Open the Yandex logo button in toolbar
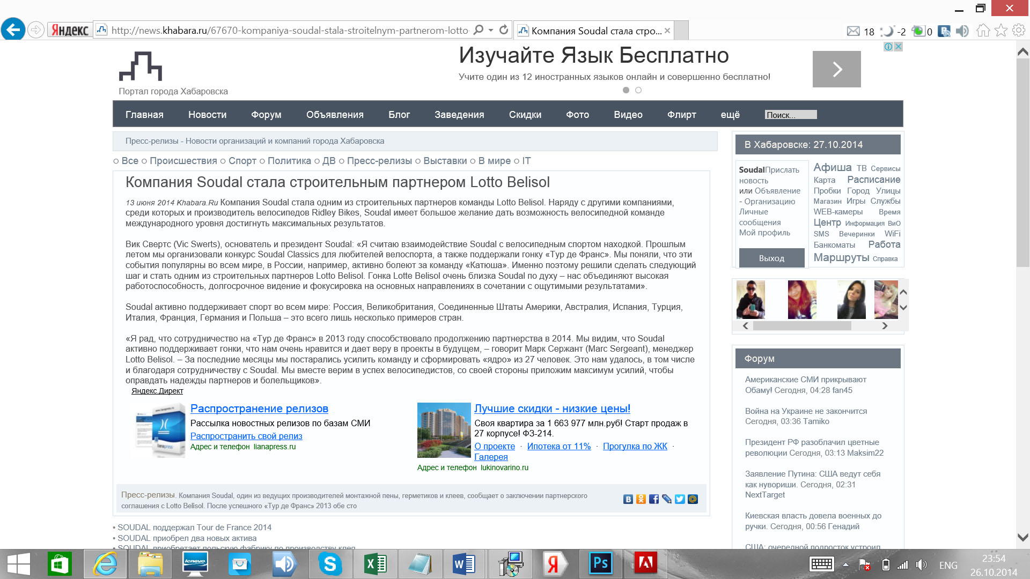The image size is (1030, 579). click(x=70, y=30)
